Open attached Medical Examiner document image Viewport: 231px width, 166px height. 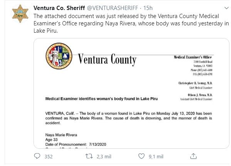(x=131, y=93)
